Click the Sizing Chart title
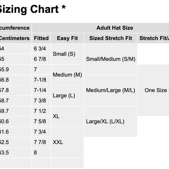 click(x=32, y=9)
